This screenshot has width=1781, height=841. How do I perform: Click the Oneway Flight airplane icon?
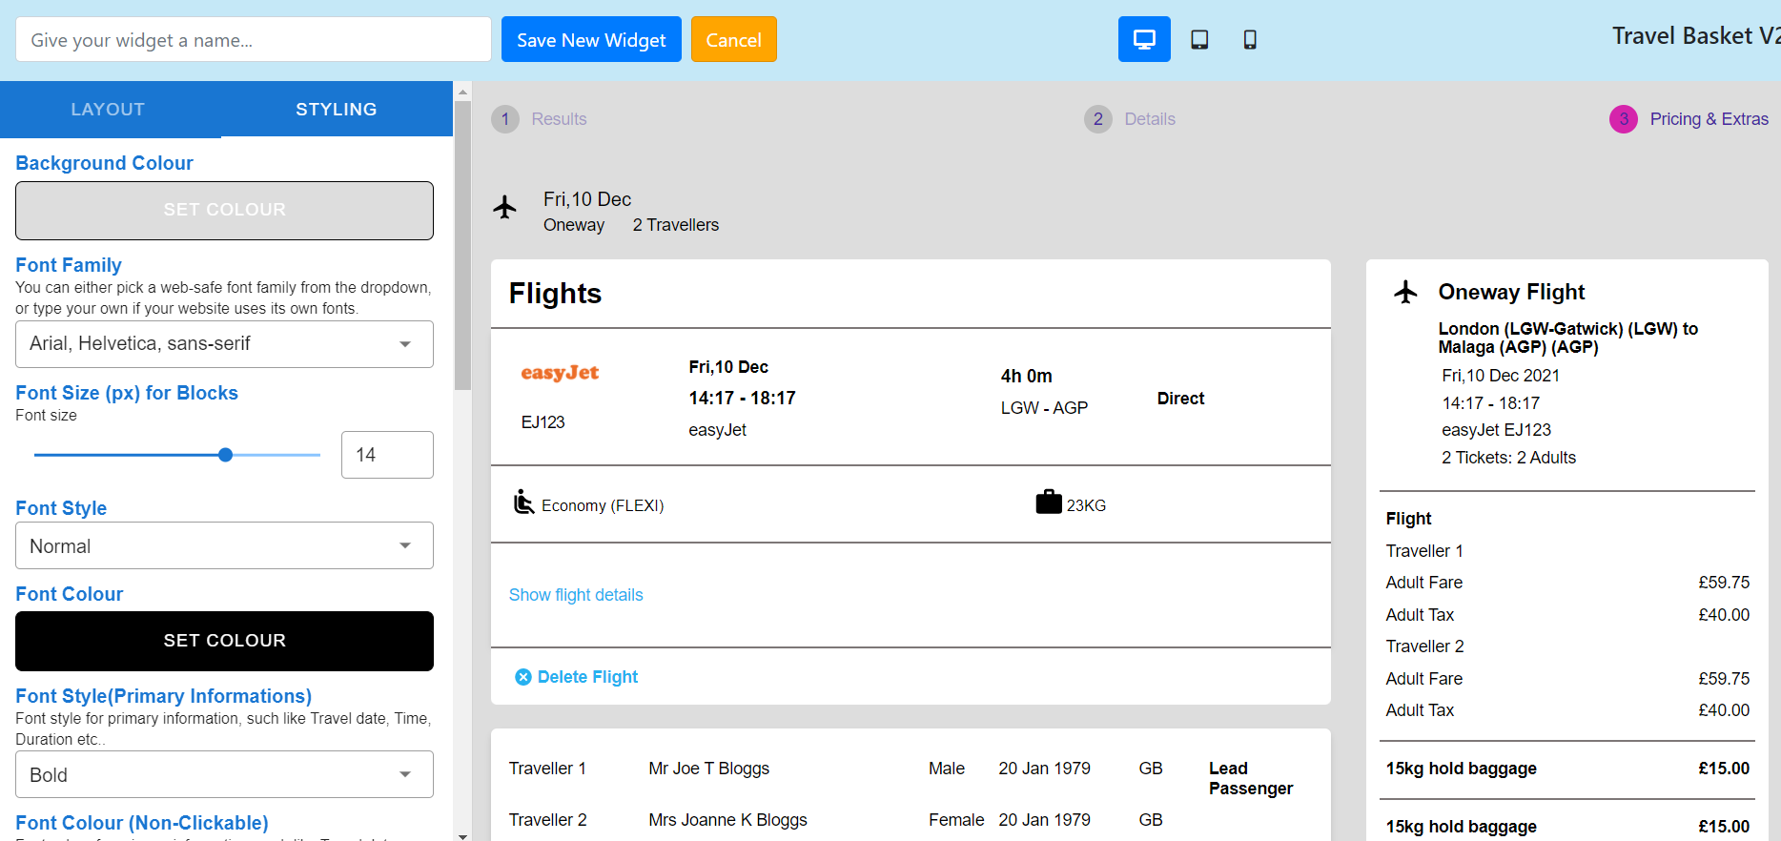click(1405, 292)
